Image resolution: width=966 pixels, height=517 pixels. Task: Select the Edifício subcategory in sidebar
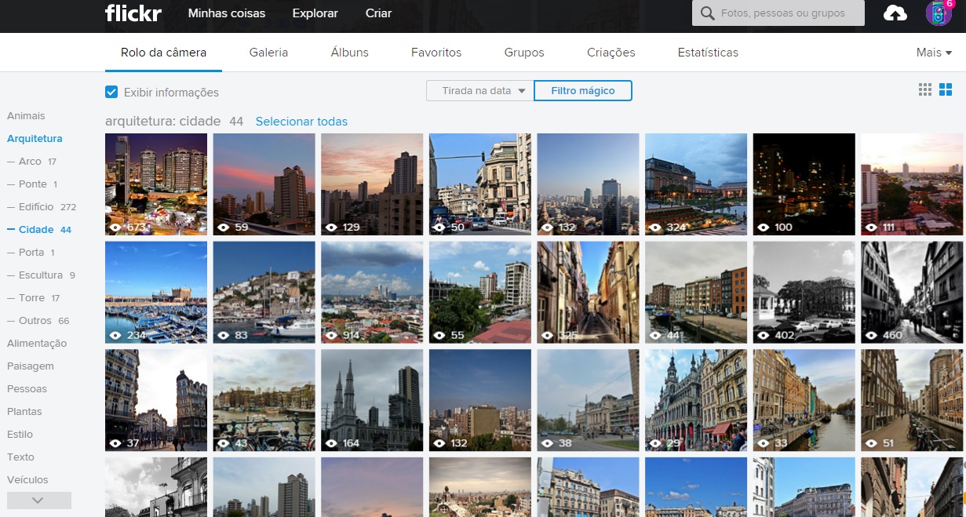pos(36,207)
